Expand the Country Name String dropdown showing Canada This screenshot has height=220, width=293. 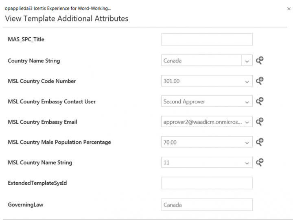(x=247, y=61)
